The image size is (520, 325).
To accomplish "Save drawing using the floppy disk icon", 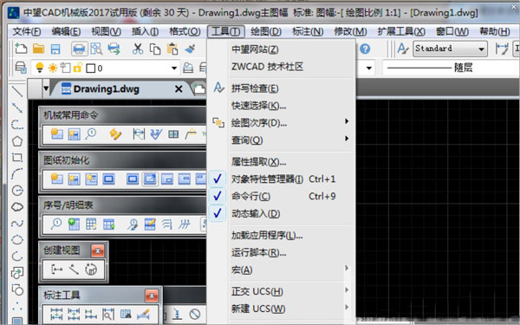I will point(55,49).
